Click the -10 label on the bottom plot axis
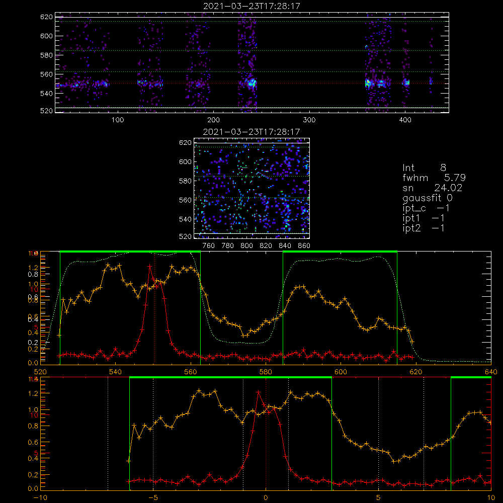503x503 pixels. (x=40, y=498)
